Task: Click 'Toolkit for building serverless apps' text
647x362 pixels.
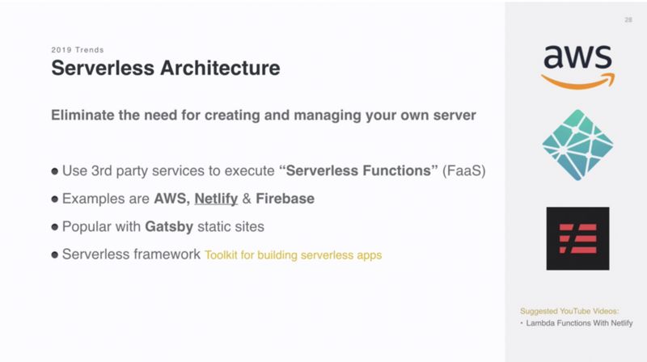Action: [x=294, y=255]
